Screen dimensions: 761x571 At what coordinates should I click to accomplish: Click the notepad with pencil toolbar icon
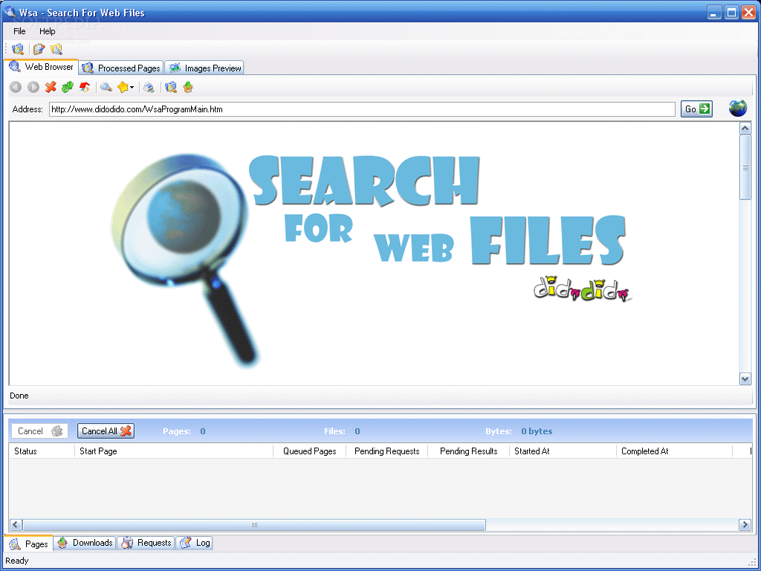point(39,49)
